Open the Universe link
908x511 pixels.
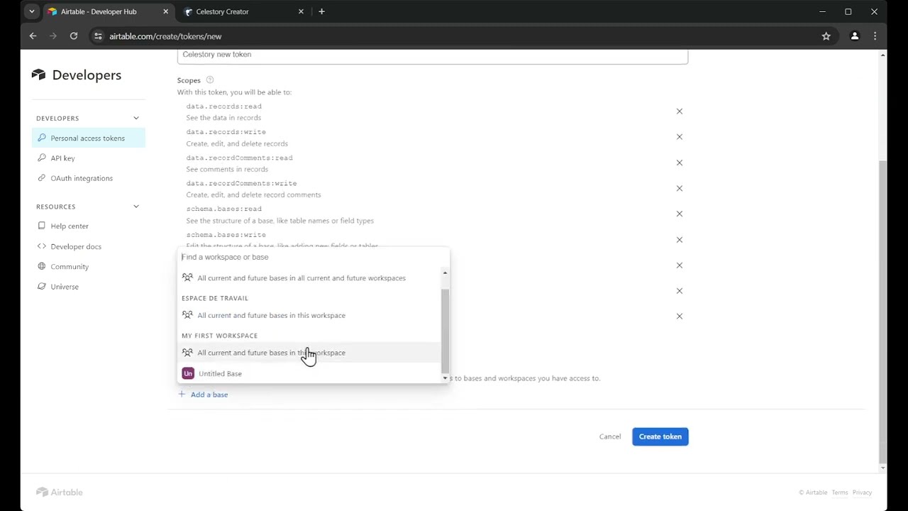click(x=65, y=287)
